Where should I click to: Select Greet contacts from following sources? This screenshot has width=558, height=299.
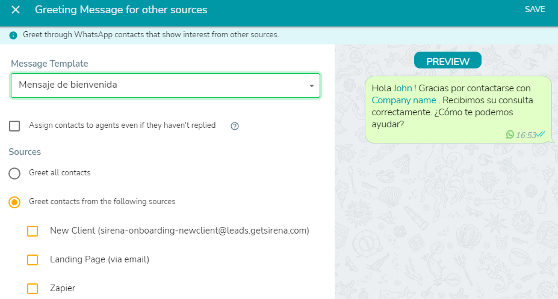click(14, 202)
